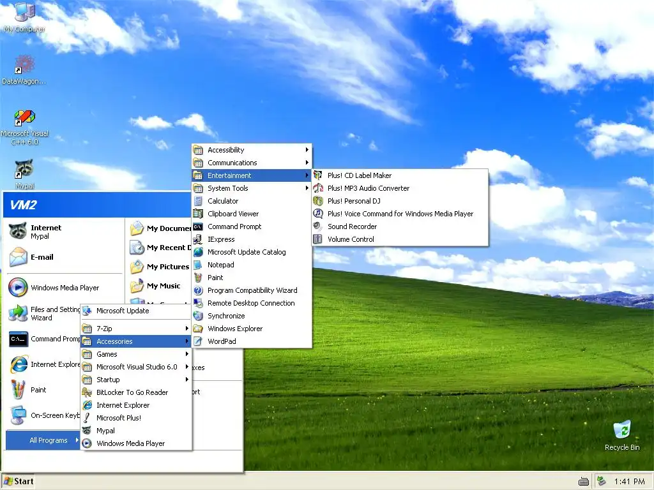Viewport: 654px width, 490px height.
Task: Open Command Prompt in Accessories menu
Action: coord(252,226)
